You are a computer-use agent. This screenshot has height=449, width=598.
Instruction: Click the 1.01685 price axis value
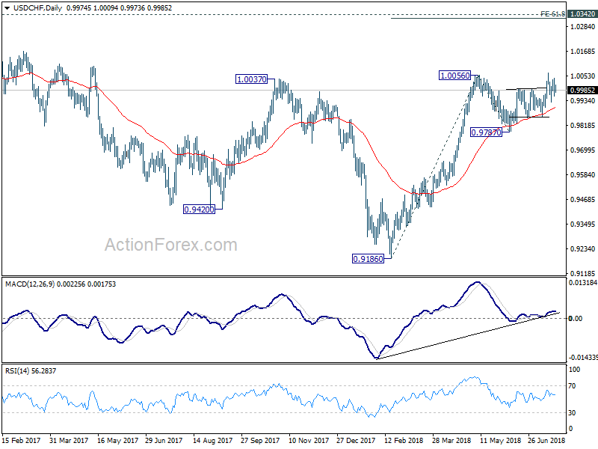(582, 51)
